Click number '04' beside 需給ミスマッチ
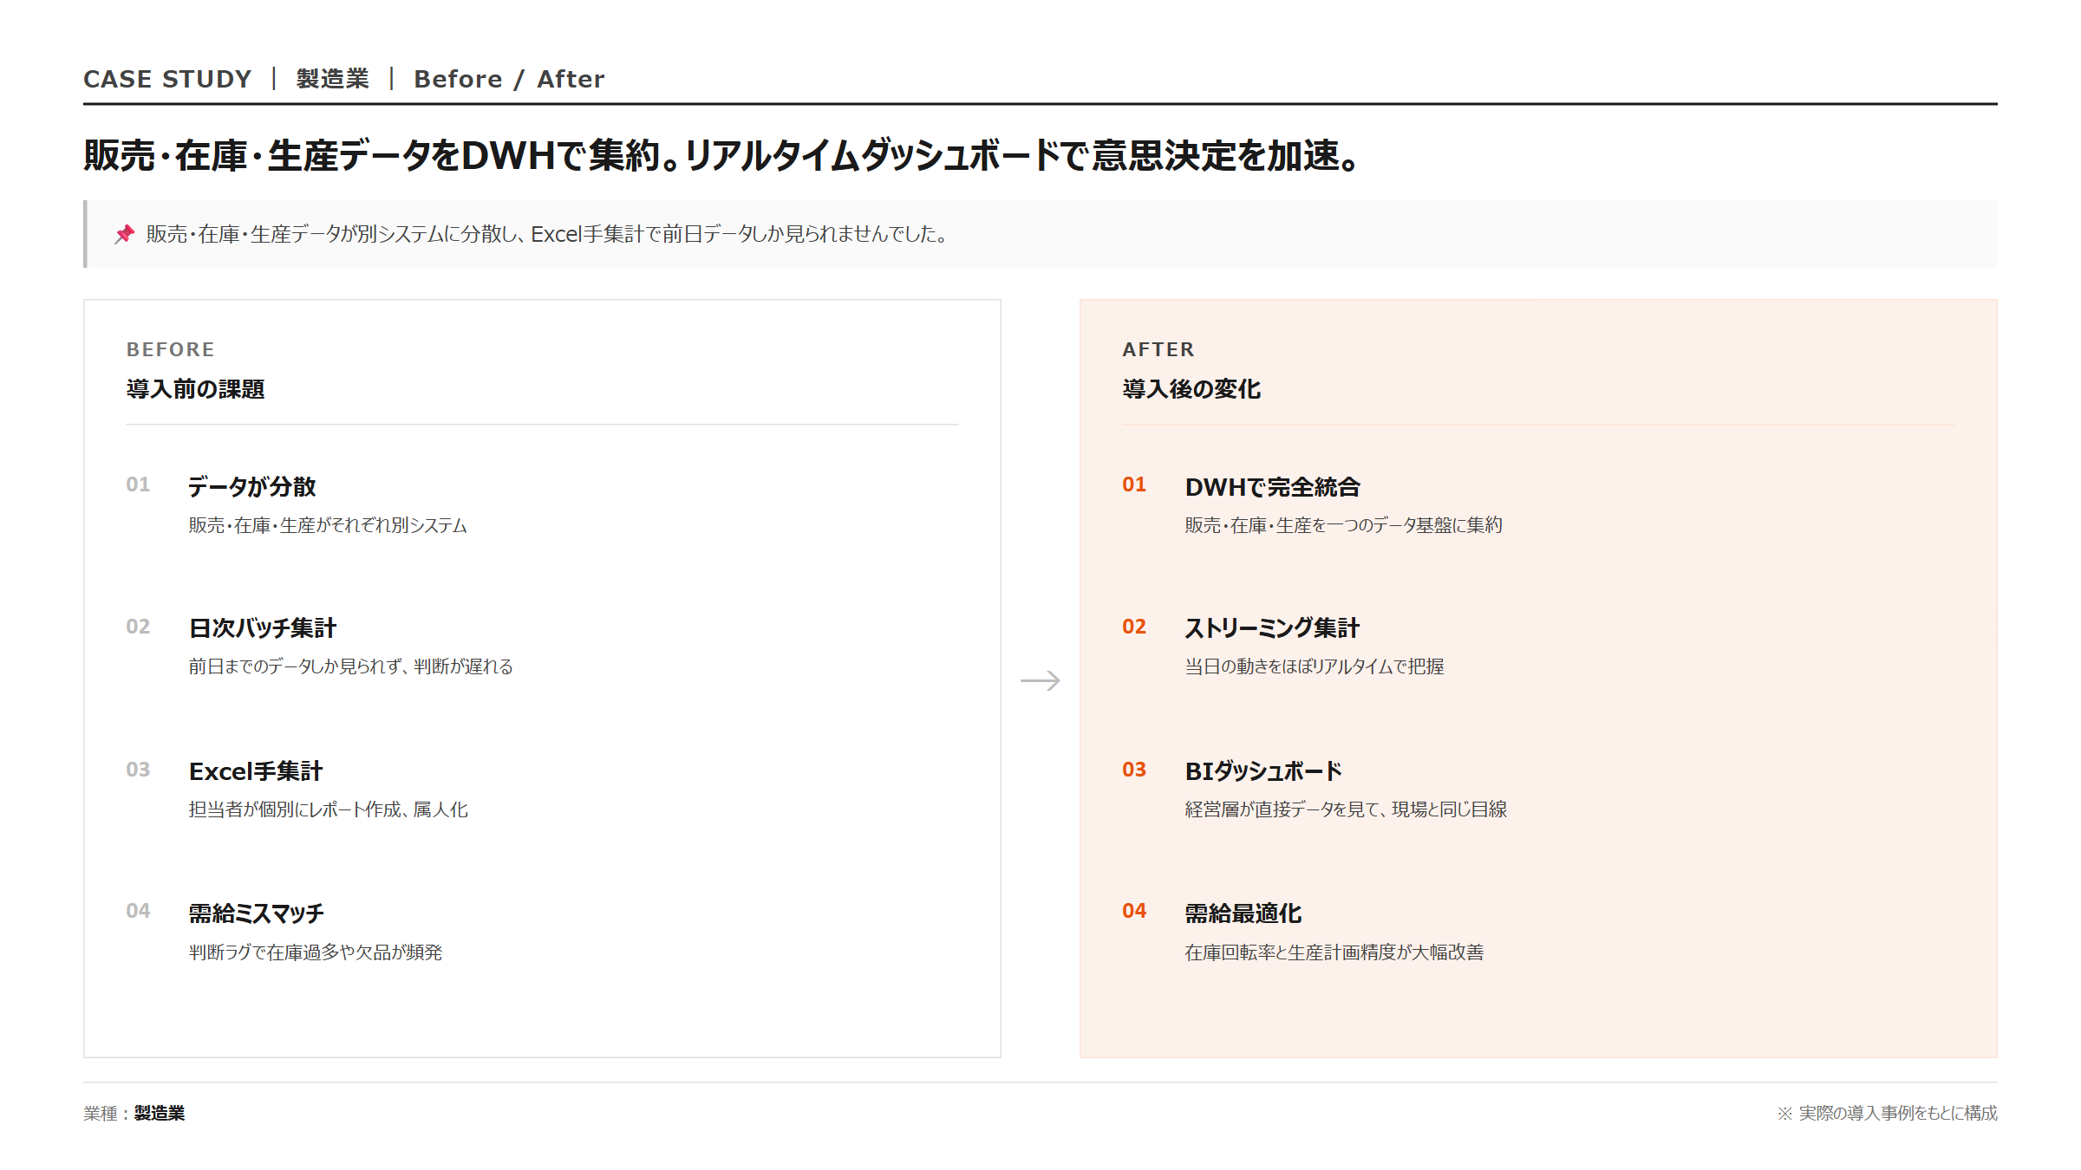Screen dimensions: 2081x1170 139,911
